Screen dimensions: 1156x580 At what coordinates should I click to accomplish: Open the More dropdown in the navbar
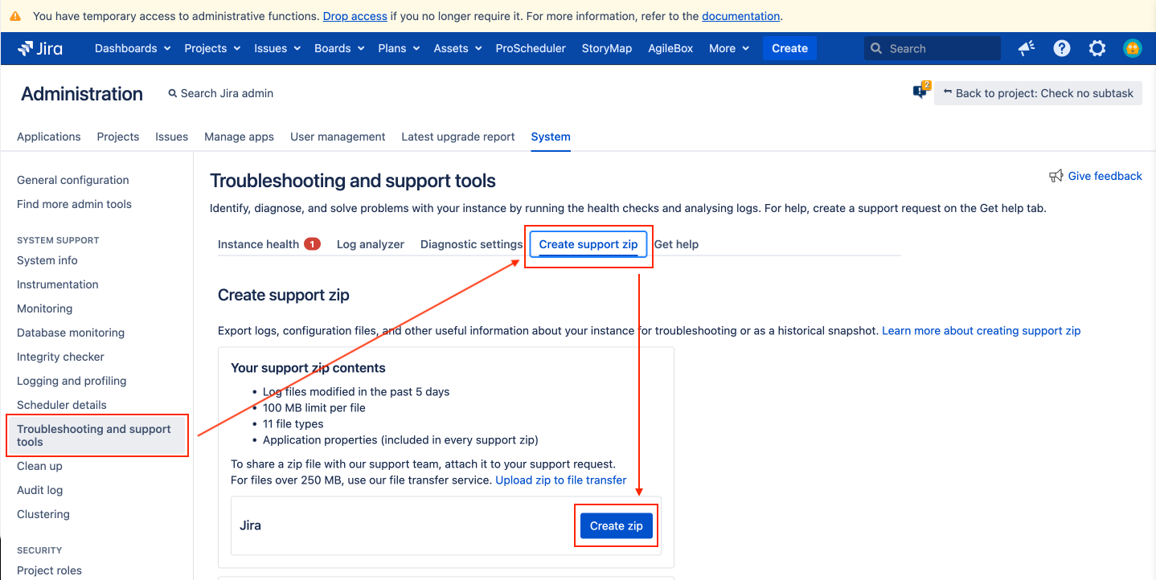pos(728,48)
